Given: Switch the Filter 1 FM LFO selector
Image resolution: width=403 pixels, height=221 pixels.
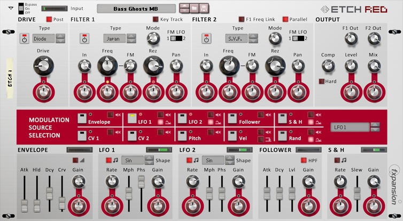Looking at the screenshot, I should (x=176, y=38).
